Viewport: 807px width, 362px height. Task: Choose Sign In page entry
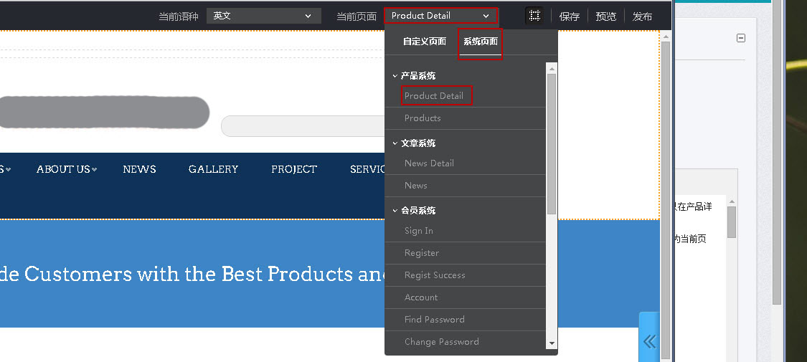pos(419,231)
